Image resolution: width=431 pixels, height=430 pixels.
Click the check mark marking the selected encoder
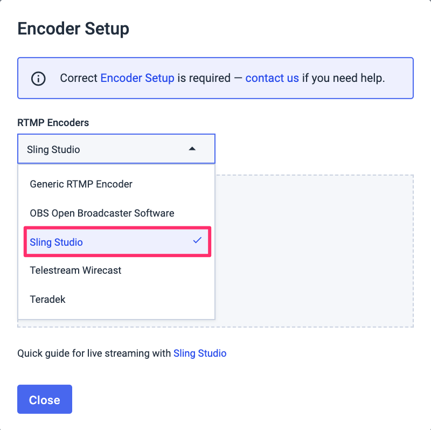[196, 241]
